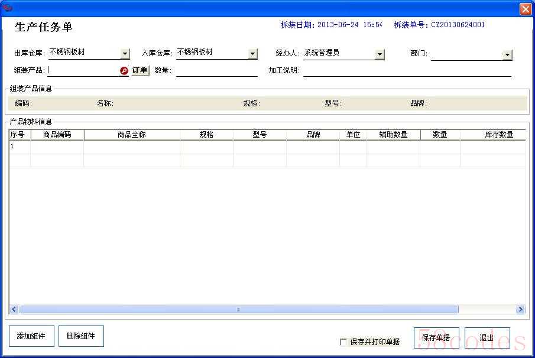Select the 商品全称 column header
Screen dimensions: 535x358
pyautogui.click(x=131, y=135)
